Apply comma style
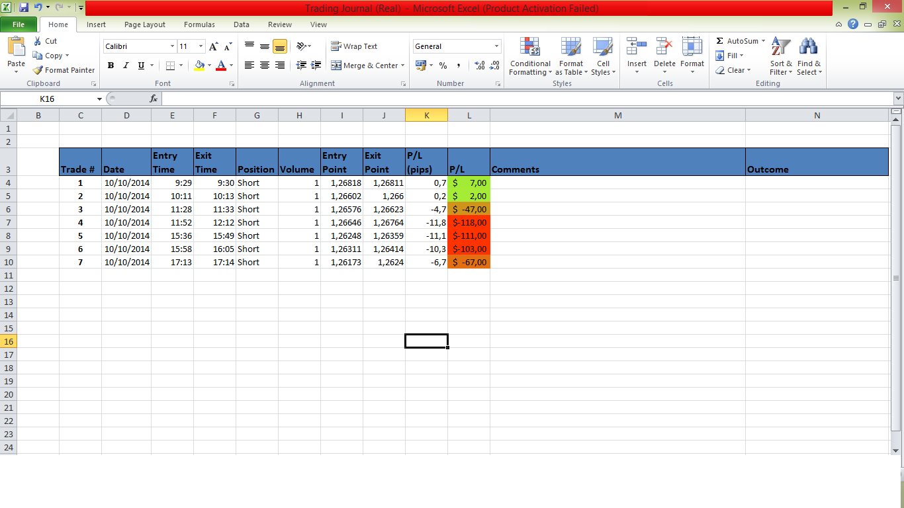 [459, 65]
